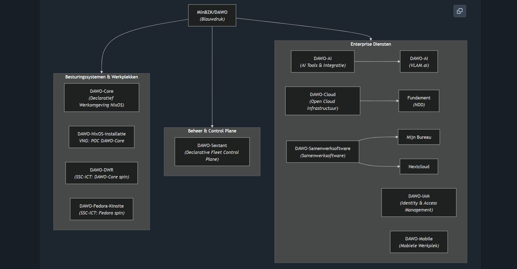
Task: Select the DAWO-AI Tools & Integratie node
Action: coord(323,62)
